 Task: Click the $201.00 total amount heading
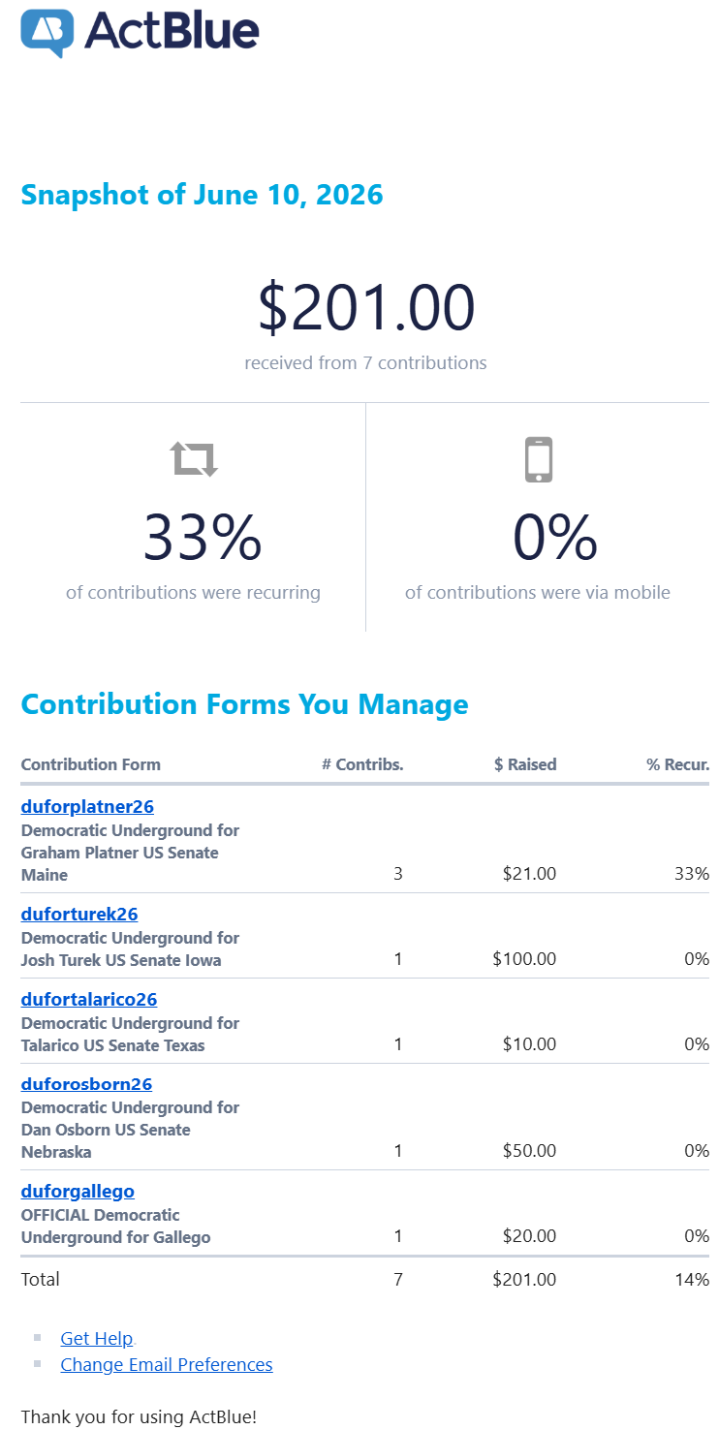point(366,307)
